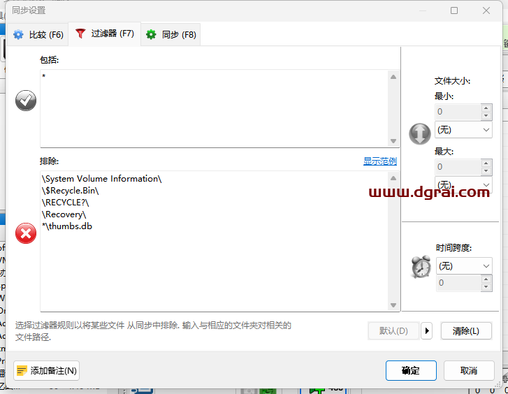Click the 默认(D) button
The image size is (508, 394).
point(393,331)
